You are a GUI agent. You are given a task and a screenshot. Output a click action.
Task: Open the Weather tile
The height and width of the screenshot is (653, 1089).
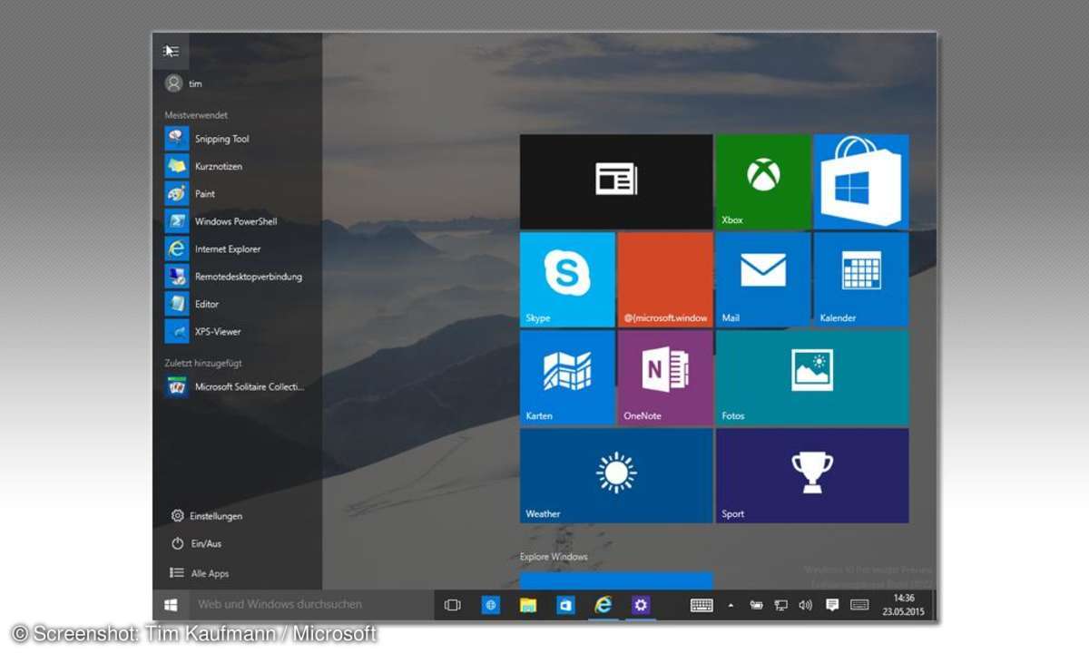[616, 475]
